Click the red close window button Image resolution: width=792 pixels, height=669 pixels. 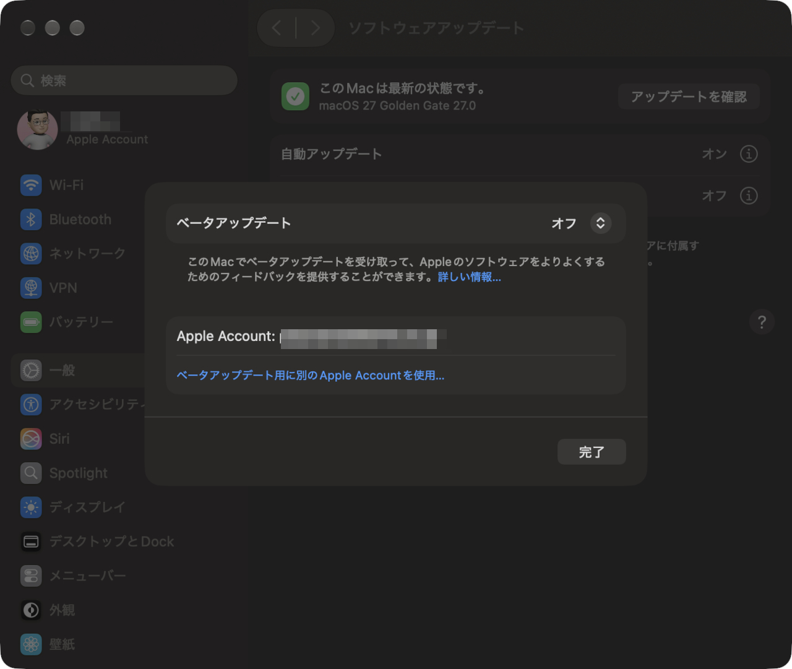click(28, 28)
